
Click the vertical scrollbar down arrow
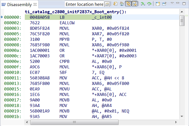182,116
